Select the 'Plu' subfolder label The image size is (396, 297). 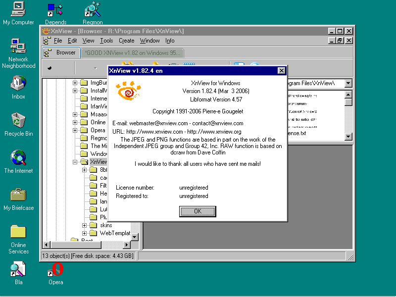pyautogui.click(x=103, y=217)
